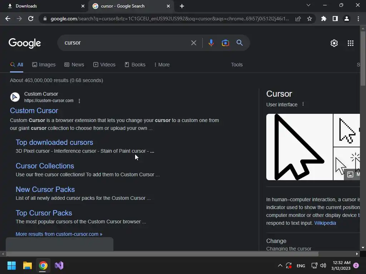Open the Tools search options
This screenshot has width=366, height=274.
[237, 65]
